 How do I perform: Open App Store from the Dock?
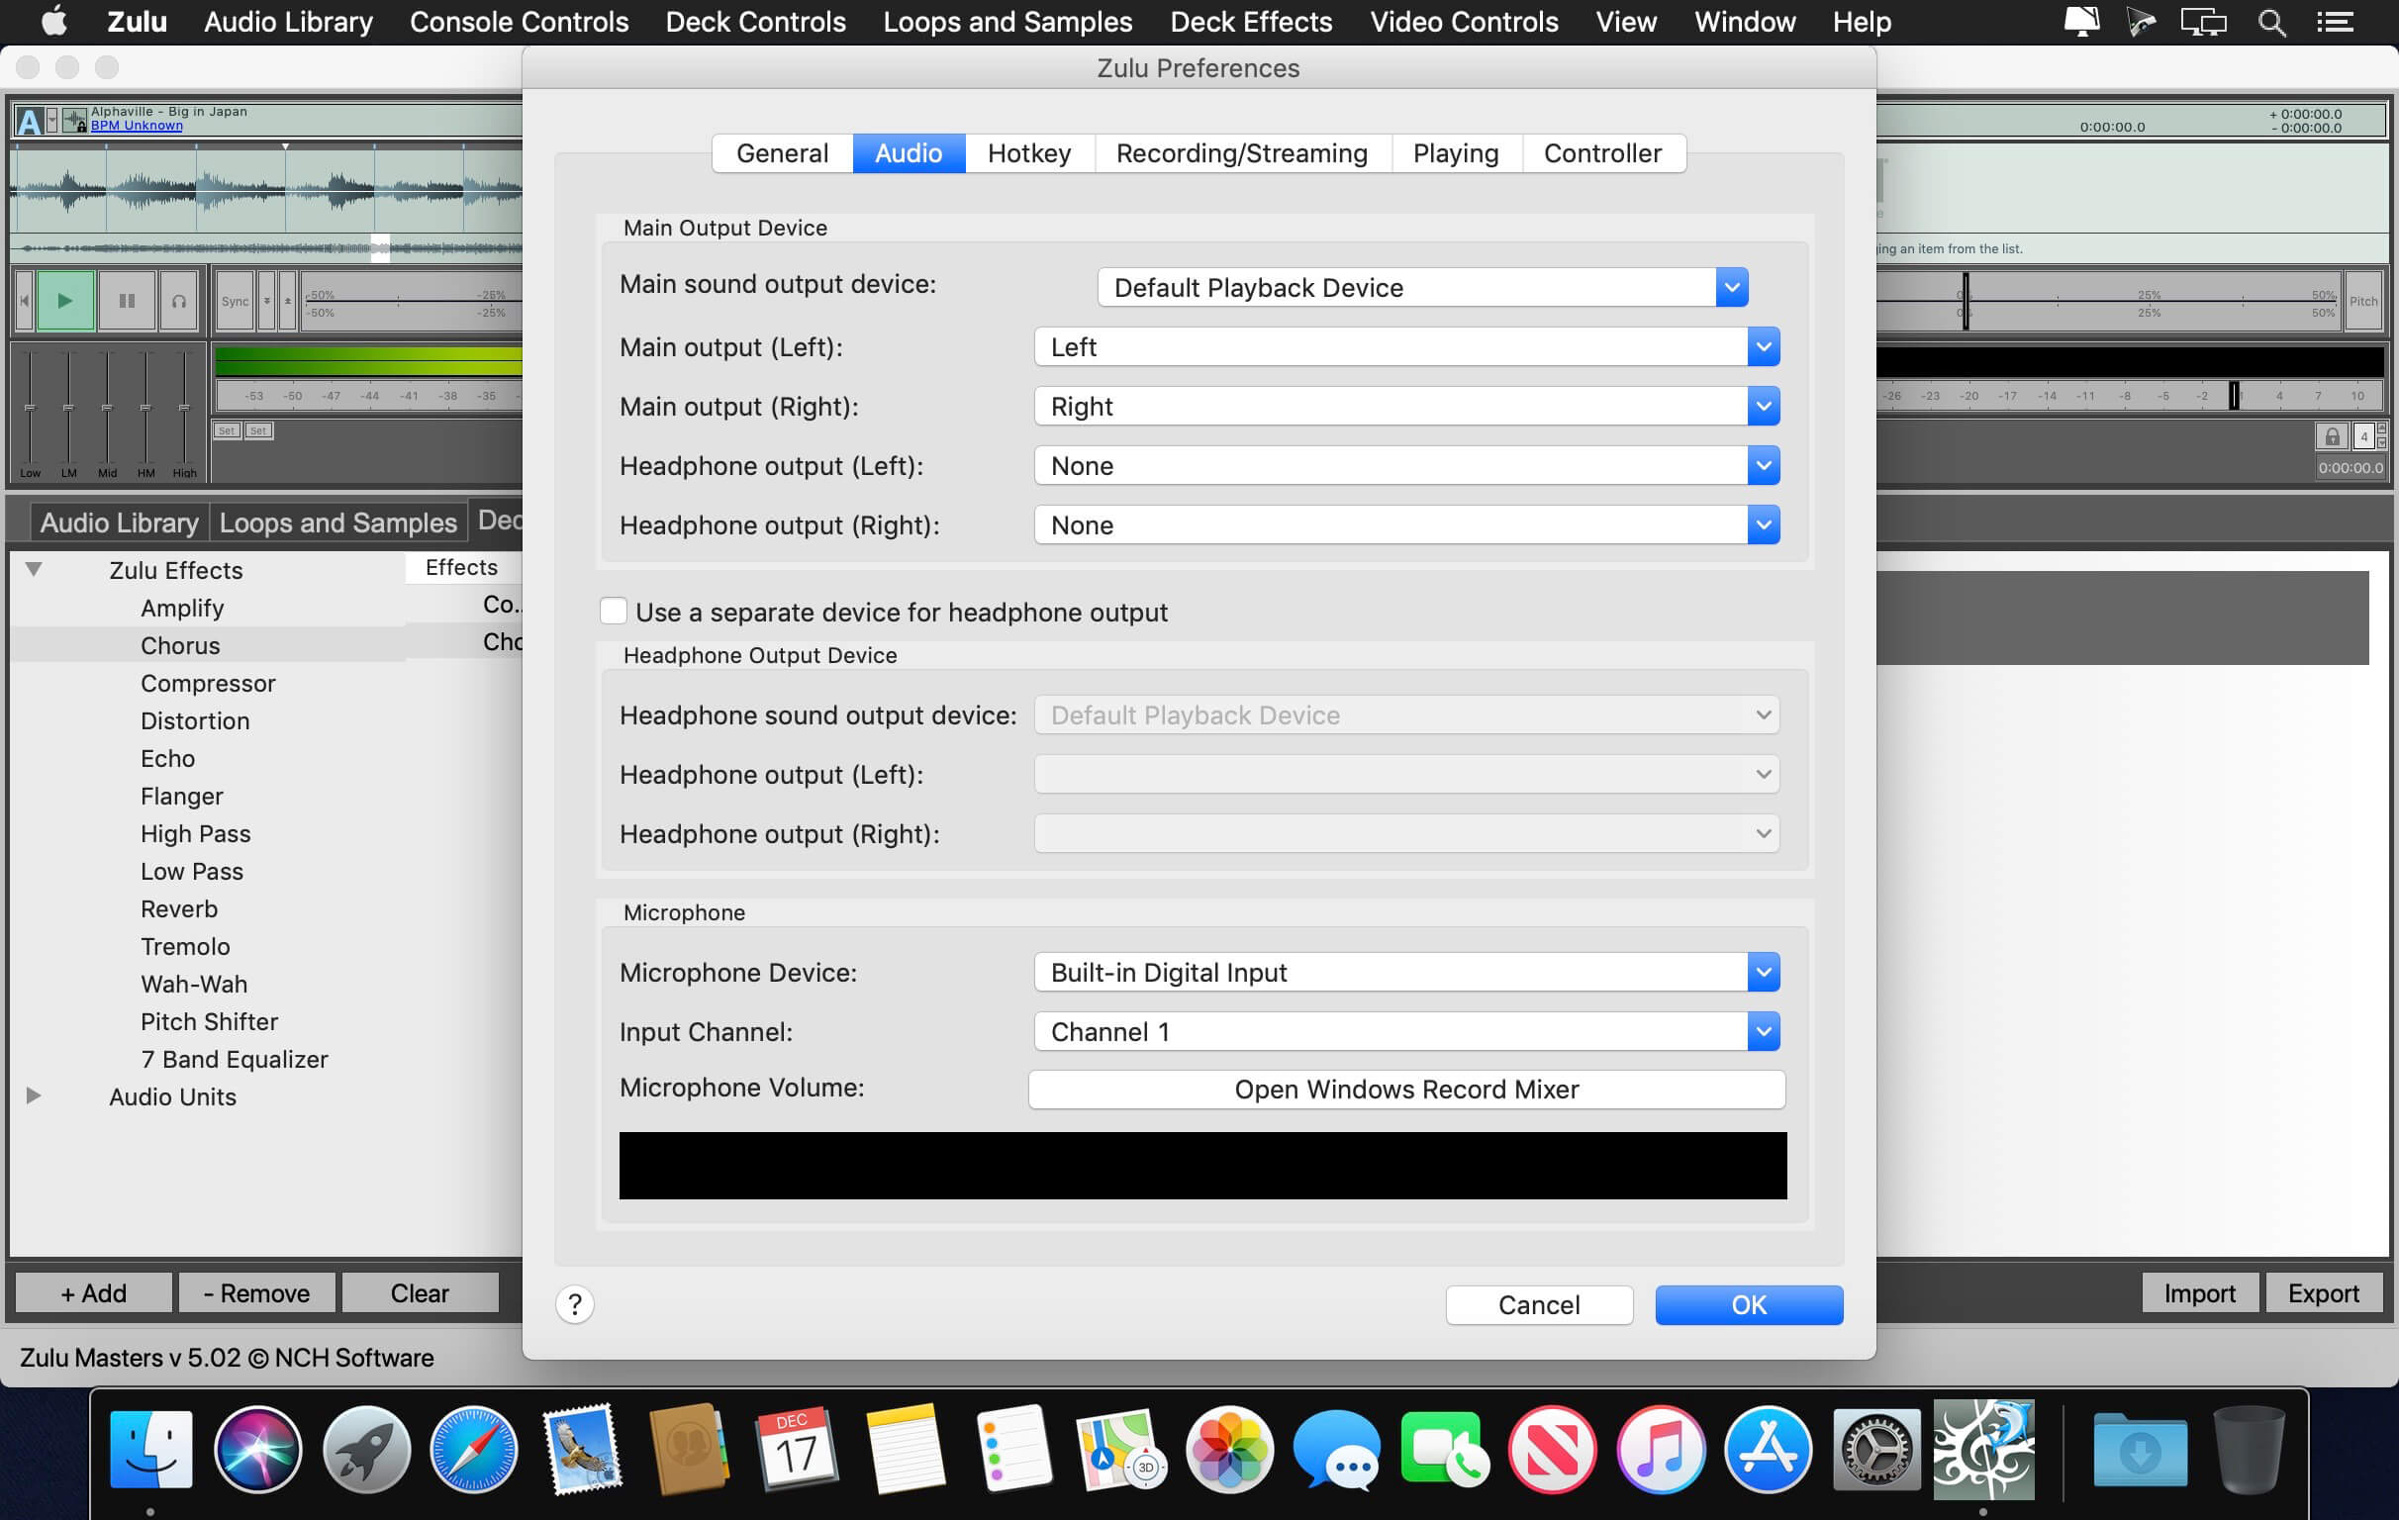click(1769, 1449)
